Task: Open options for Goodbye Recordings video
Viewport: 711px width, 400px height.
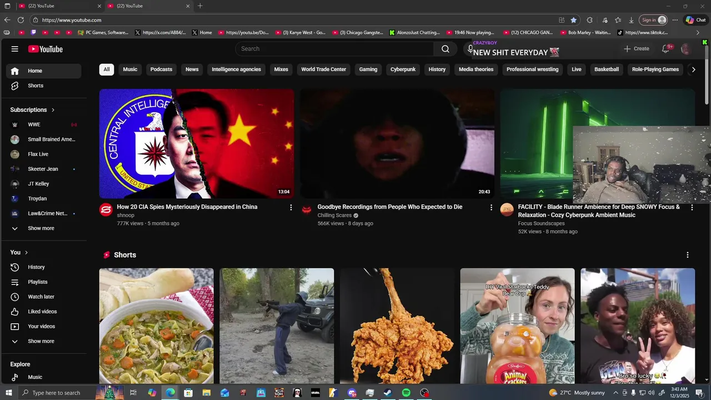Action: (x=491, y=207)
